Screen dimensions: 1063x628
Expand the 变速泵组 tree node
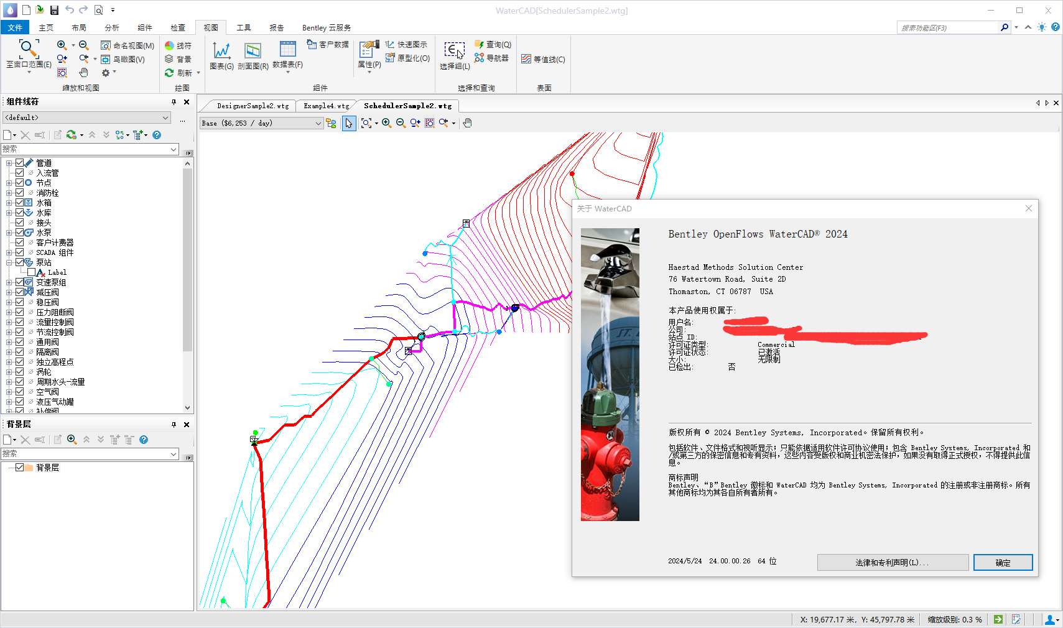click(x=9, y=282)
